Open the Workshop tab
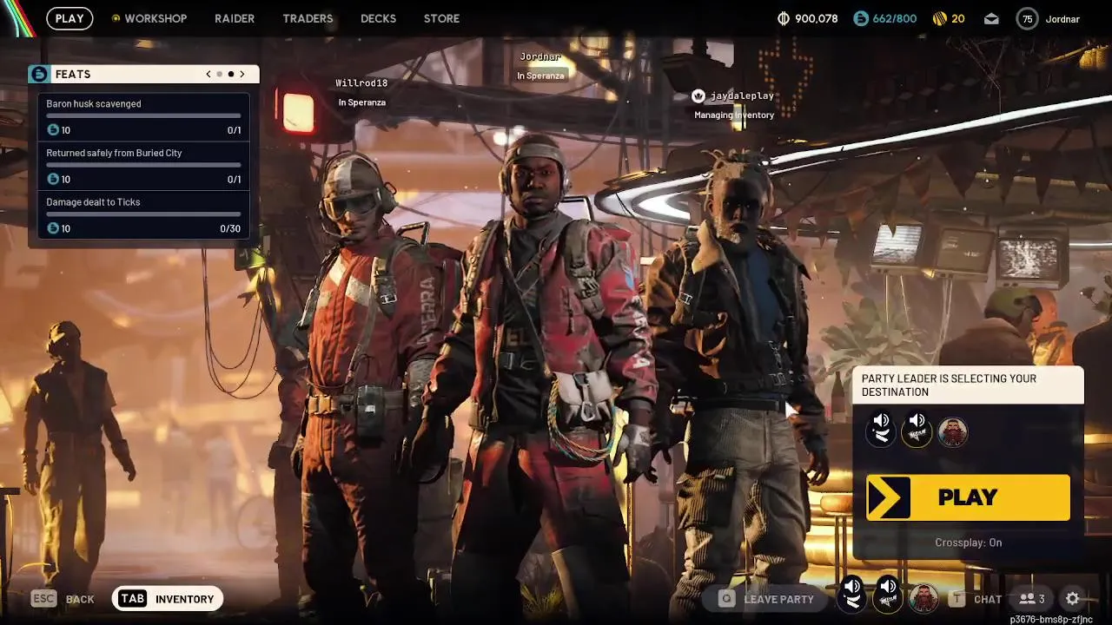Screen dimensions: 1112x625 [156, 18]
